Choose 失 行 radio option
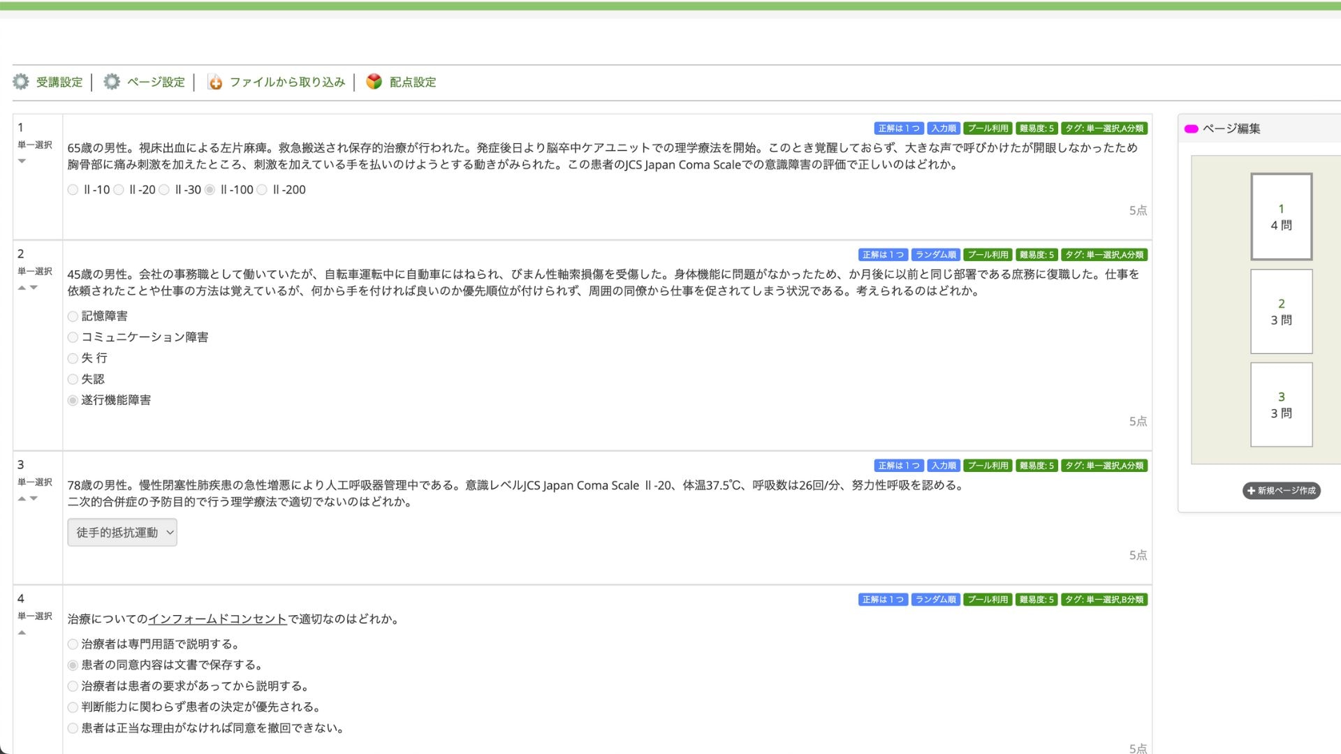Viewport: 1341px width, 754px height. click(x=73, y=358)
